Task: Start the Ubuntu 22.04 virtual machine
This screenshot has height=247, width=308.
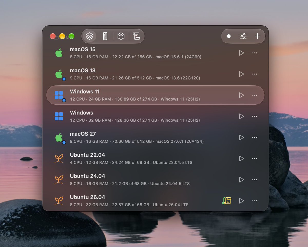Action: 241,159
